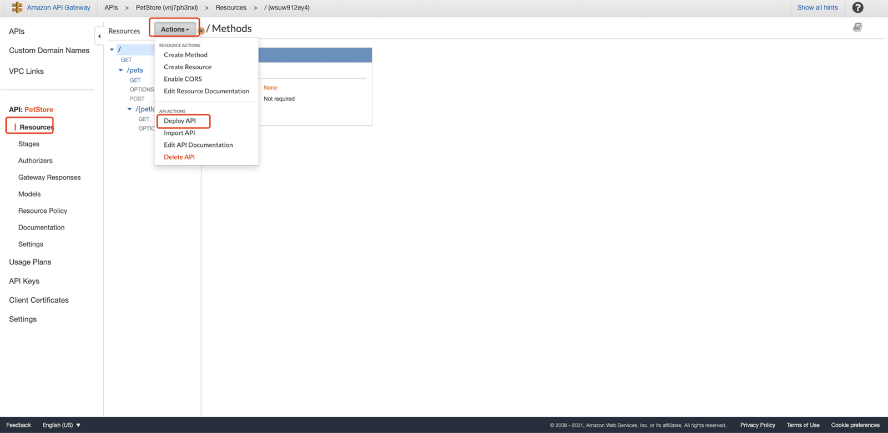Image resolution: width=888 pixels, height=433 pixels.
Task: Click the Not required text
Action: pos(279,99)
